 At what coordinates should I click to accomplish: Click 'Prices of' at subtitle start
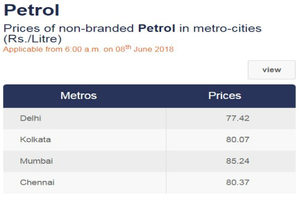click(x=30, y=28)
